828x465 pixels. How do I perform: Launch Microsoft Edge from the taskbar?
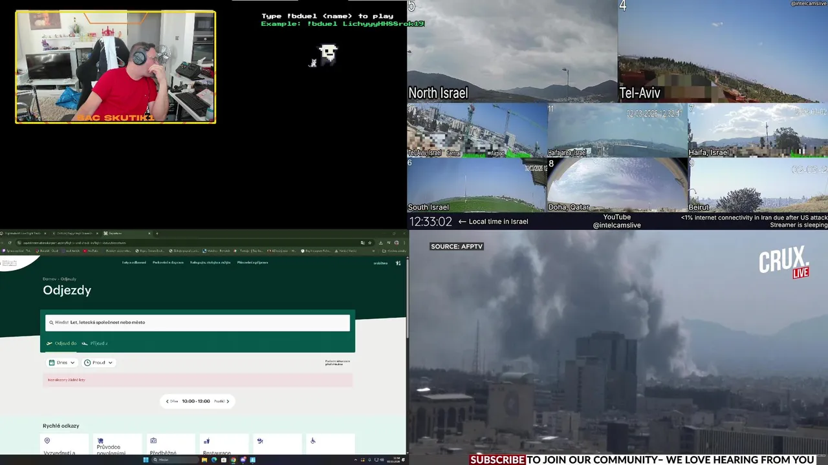pyautogui.click(x=214, y=460)
